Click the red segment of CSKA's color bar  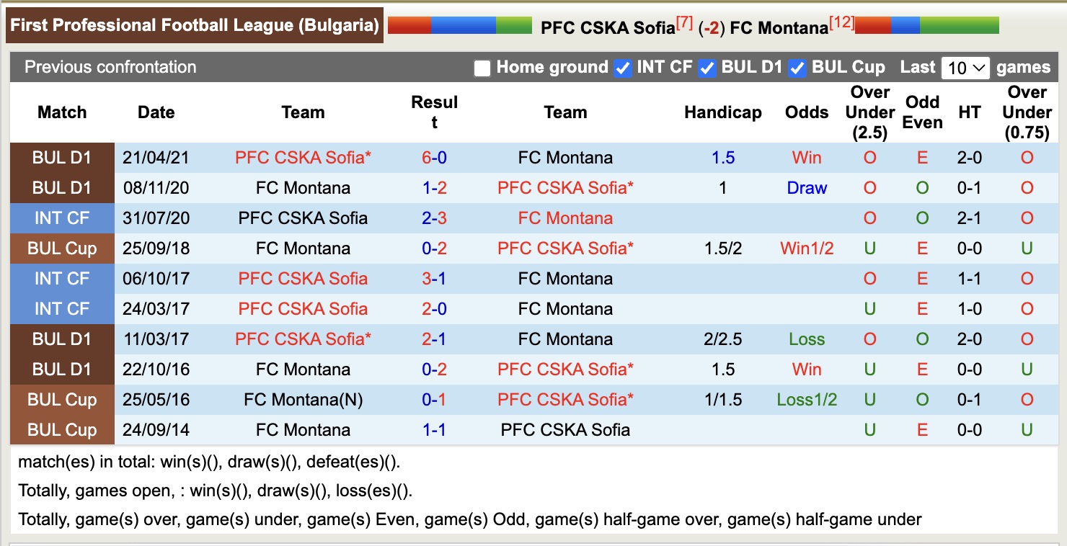(x=409, y=24)
